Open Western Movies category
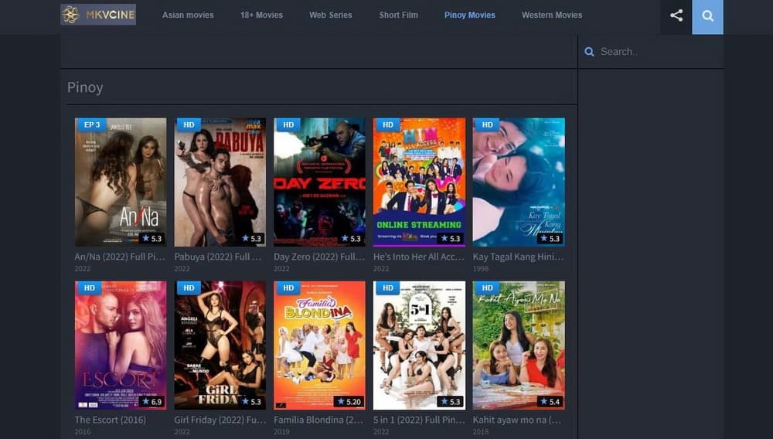The height and width of the screenshot is (439, 773). coord(552,15)
